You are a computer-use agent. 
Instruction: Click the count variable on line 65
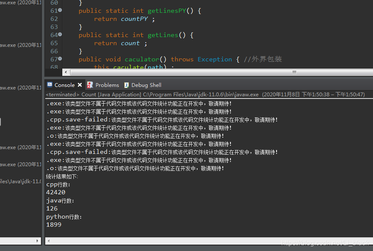[x=130, y=43]
